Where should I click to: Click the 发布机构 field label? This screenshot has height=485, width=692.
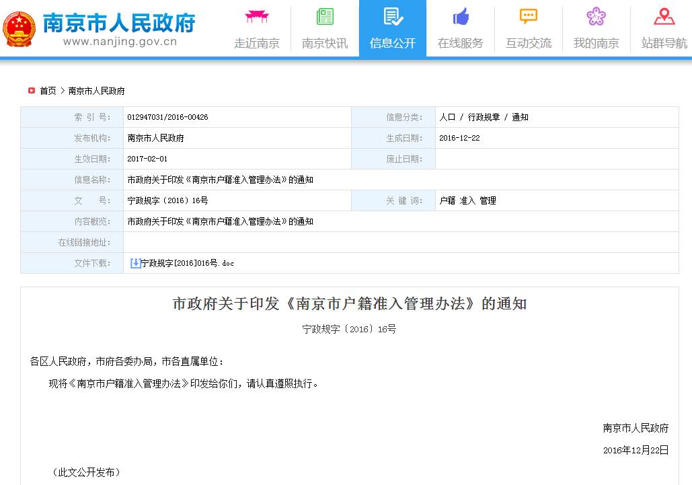click(x=92, y=138)
